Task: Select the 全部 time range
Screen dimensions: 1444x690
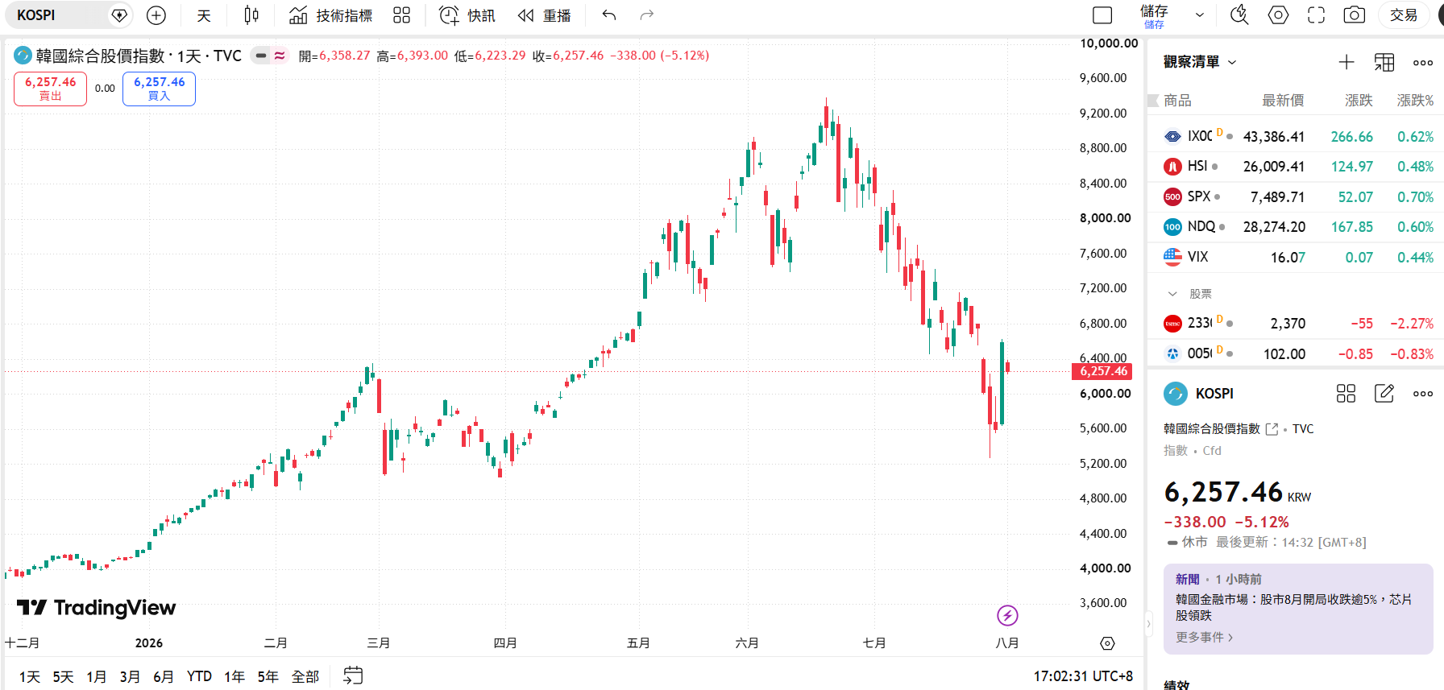Action: [305, 676]
